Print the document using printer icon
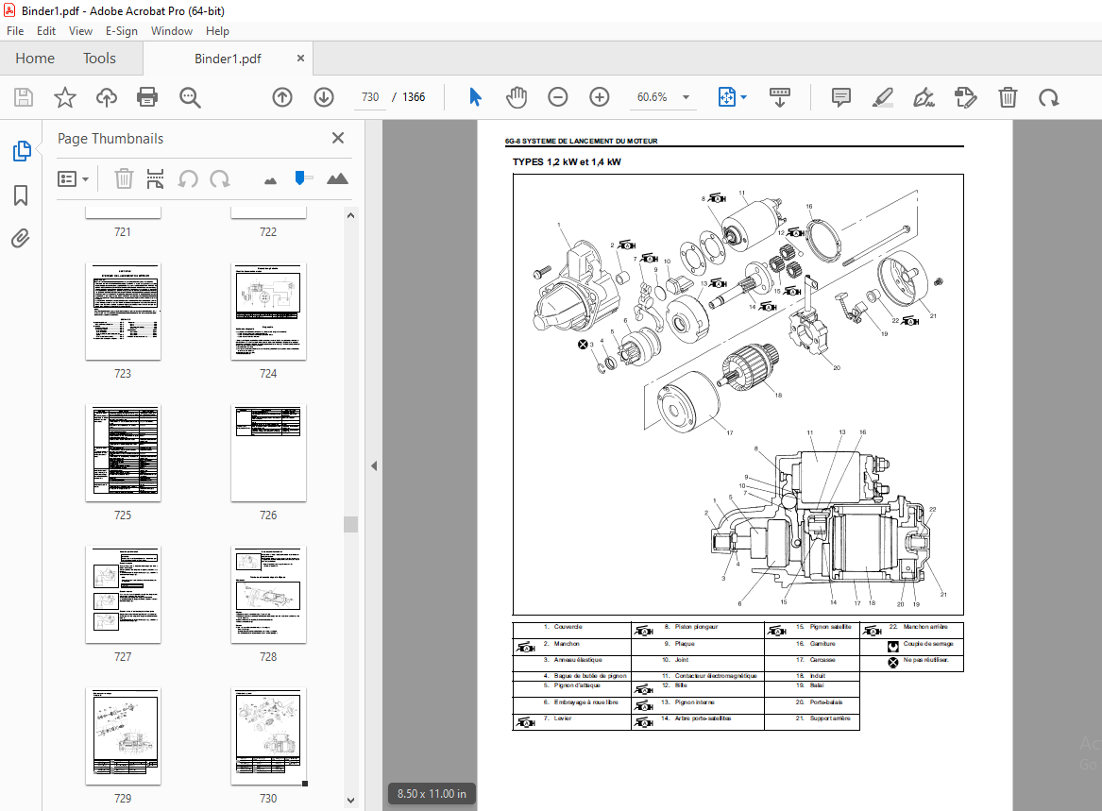The height and width of the screenshot is (811, 1102). click(x=147, y=97)
